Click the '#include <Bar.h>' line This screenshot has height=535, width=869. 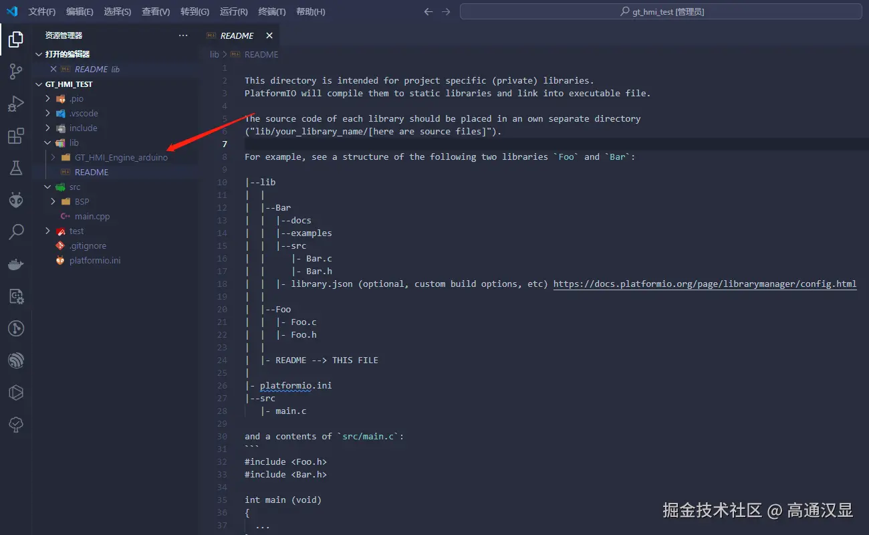click(285, 474)
